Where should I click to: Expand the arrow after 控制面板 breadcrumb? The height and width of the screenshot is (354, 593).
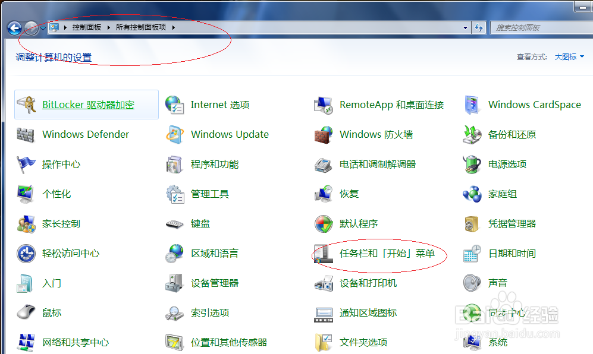[108, 27]
